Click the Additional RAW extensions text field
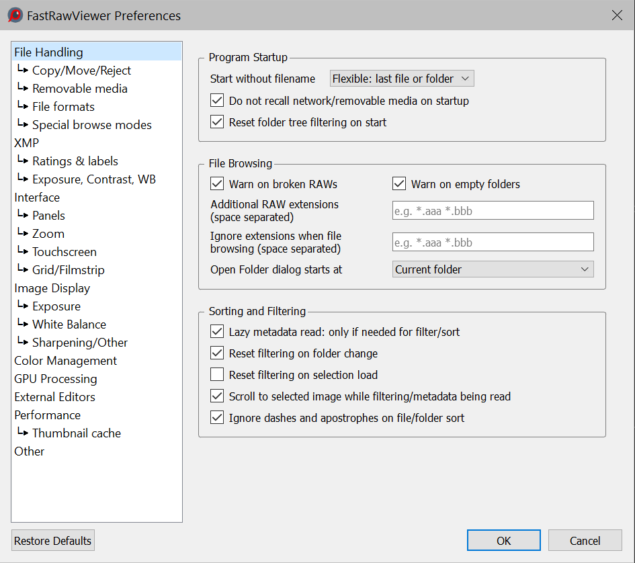Viewport: 635px width, 563px height. 493,211
